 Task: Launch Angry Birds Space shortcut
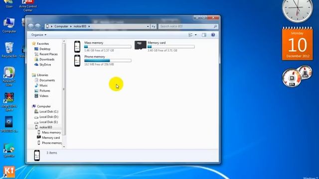(9, 102)
